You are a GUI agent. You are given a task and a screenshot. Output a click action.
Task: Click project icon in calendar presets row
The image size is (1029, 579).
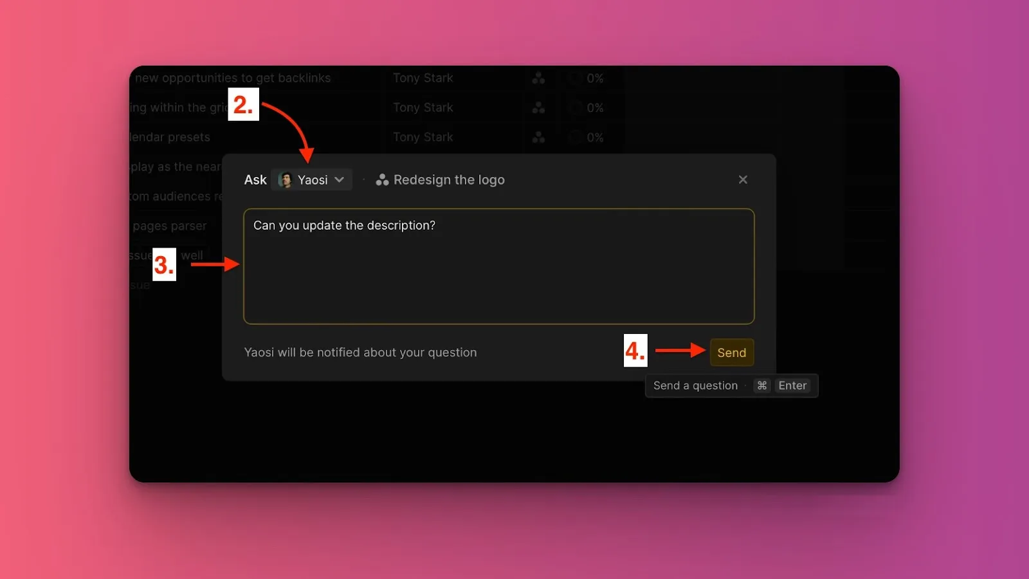tap(538, 138)
